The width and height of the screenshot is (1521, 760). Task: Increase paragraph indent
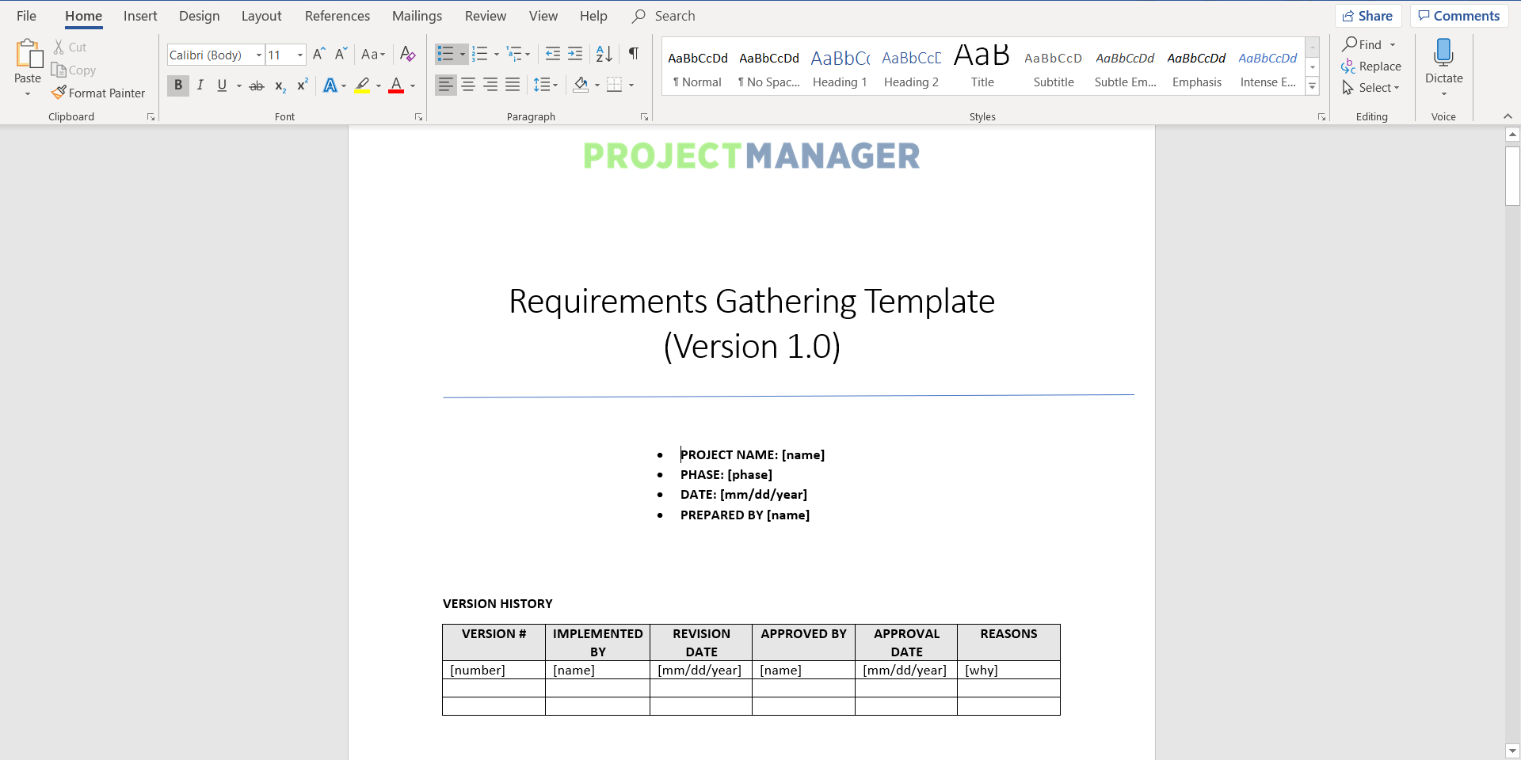tap(575, 54)
